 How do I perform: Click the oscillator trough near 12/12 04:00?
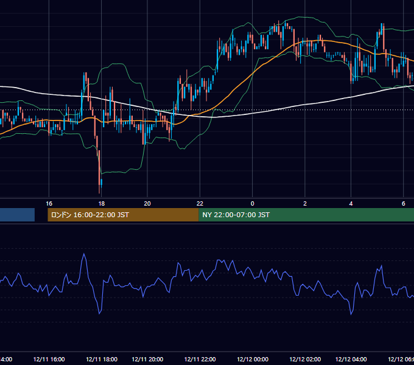(x=351, y=314)
